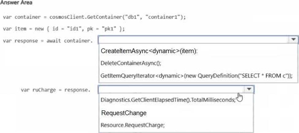Image resolution: width=299 pixels, height=133 pixels.
Task: Click the empty container method combo box field
Action: pos(194,39)
